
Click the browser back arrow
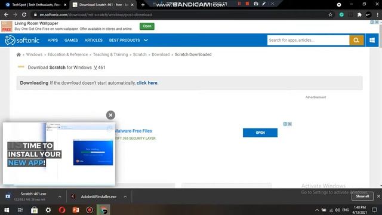[x=6, y=14]
